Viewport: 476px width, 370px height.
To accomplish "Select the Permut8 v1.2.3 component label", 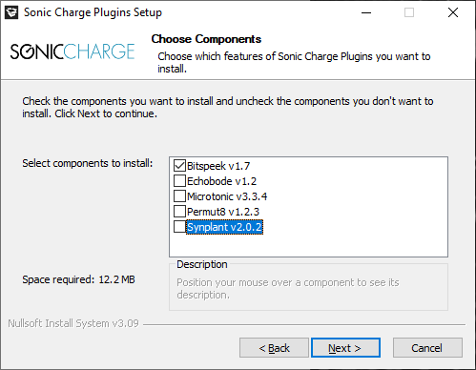I will tap(223, 212).
